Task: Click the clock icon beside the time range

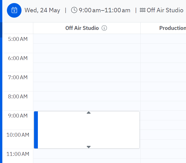Action: coord(74,10)
